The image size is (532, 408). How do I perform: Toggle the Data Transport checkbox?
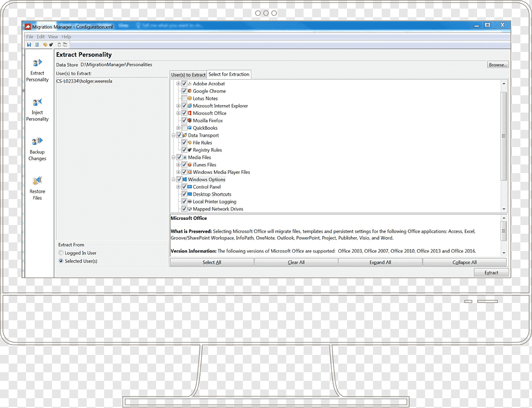coord(179,136)
